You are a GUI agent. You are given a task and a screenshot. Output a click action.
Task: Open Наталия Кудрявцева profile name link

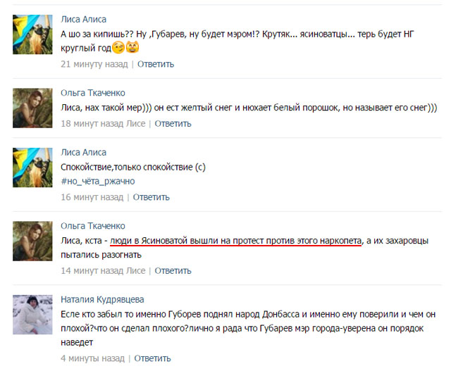point(102,299)
